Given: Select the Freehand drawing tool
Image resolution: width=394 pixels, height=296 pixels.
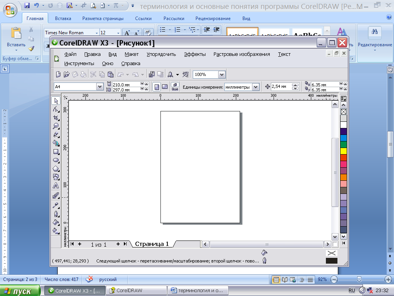Looking at the screenshot, I should click(56, 135).
